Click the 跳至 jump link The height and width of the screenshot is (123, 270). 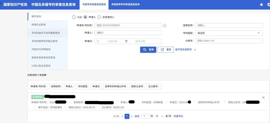[x=137, y=116]
